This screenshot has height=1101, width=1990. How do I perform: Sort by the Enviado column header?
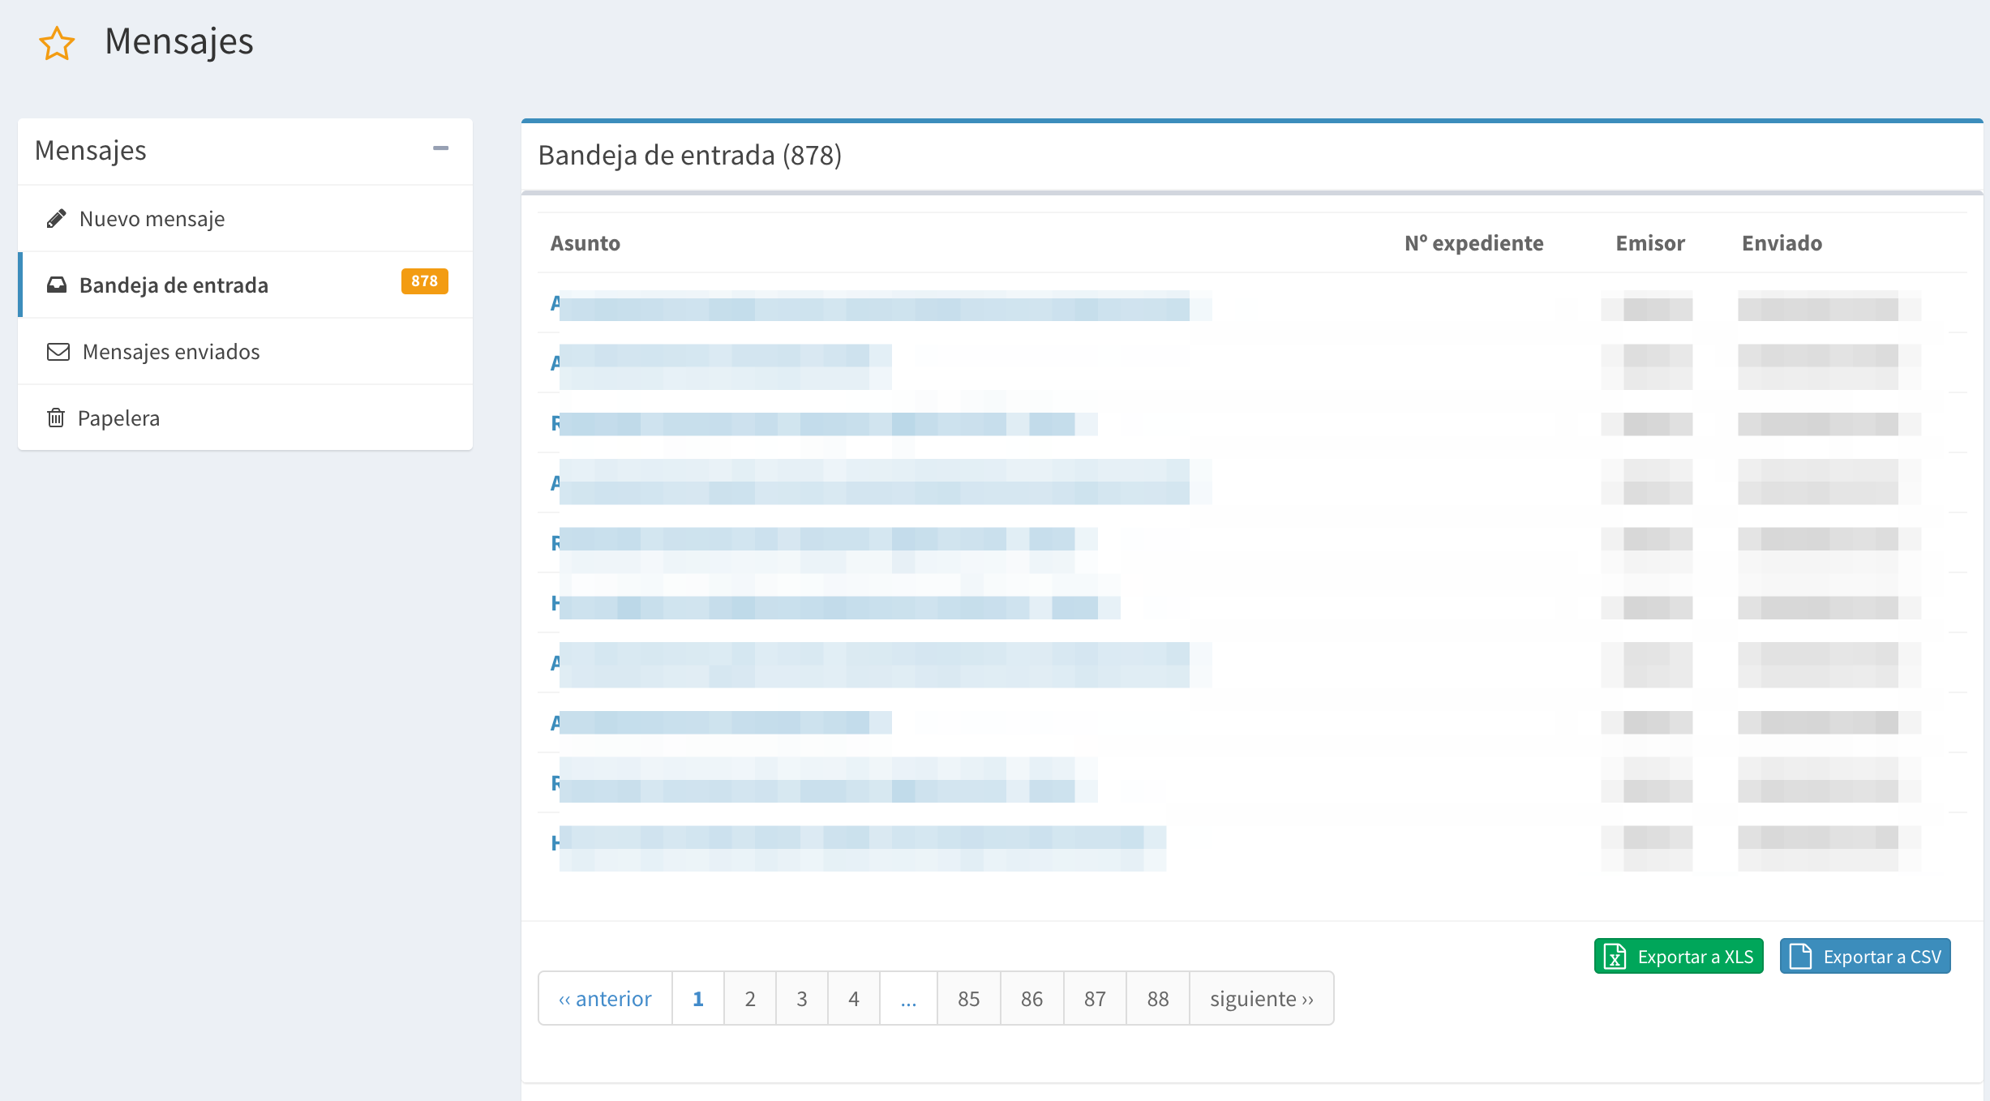coord(1782,243)
